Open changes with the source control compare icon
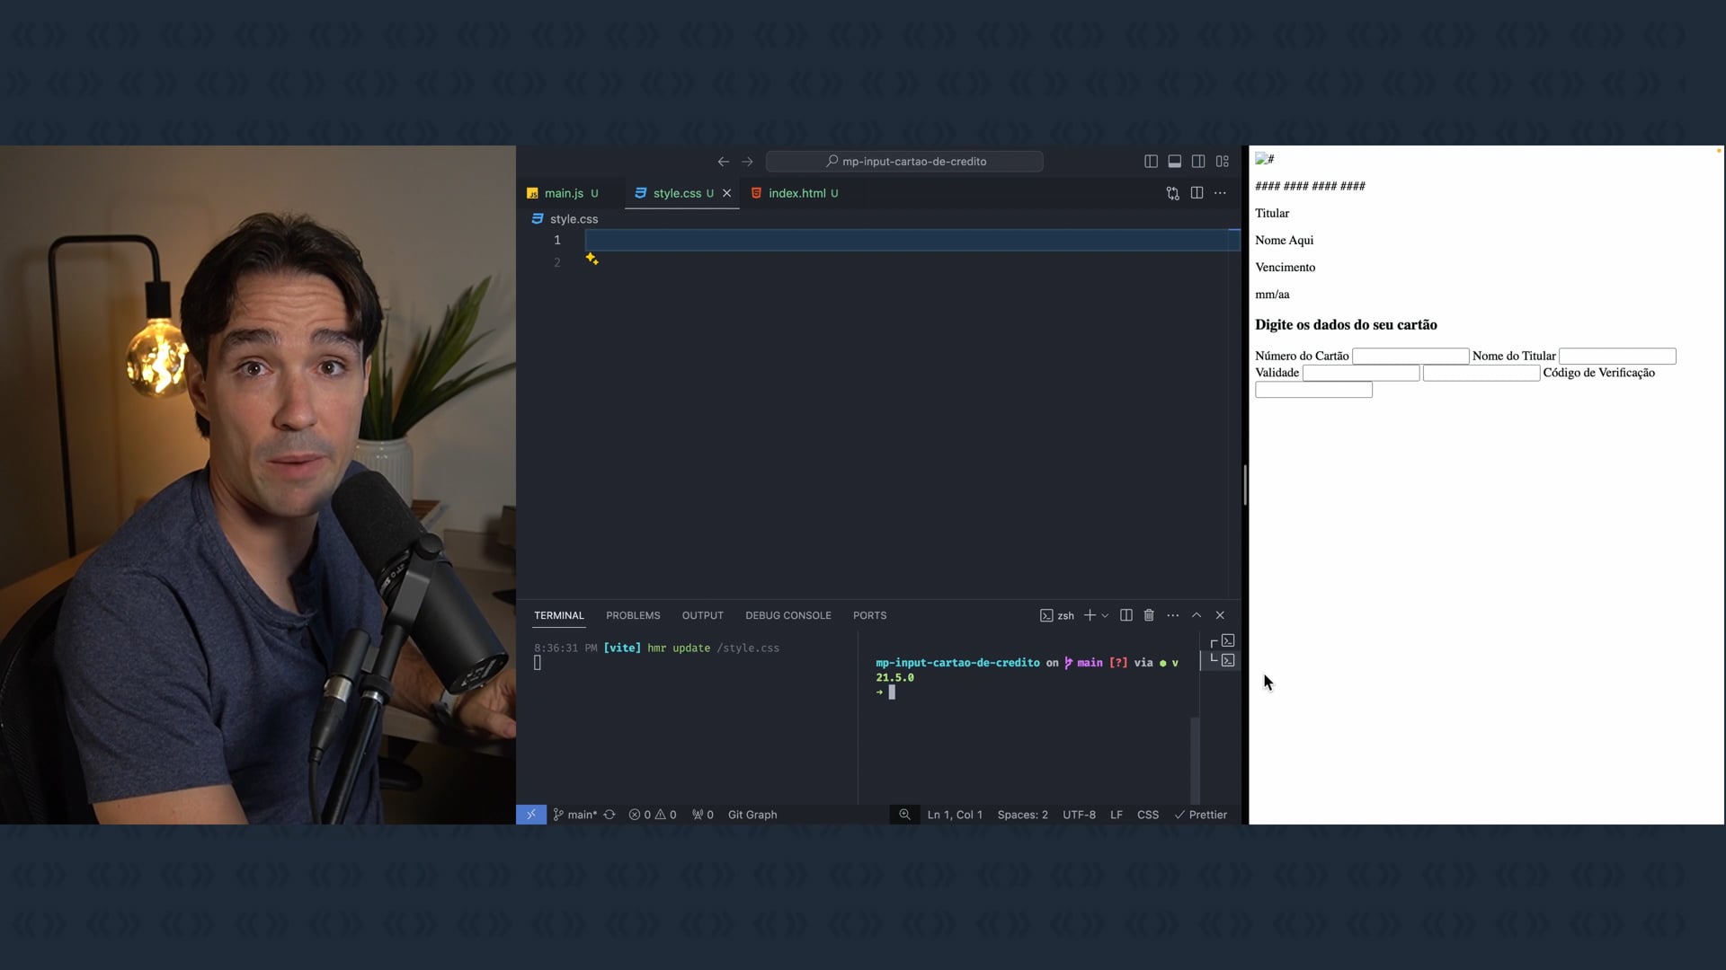The image size is (1726, 970). (x=1172, y=193)
